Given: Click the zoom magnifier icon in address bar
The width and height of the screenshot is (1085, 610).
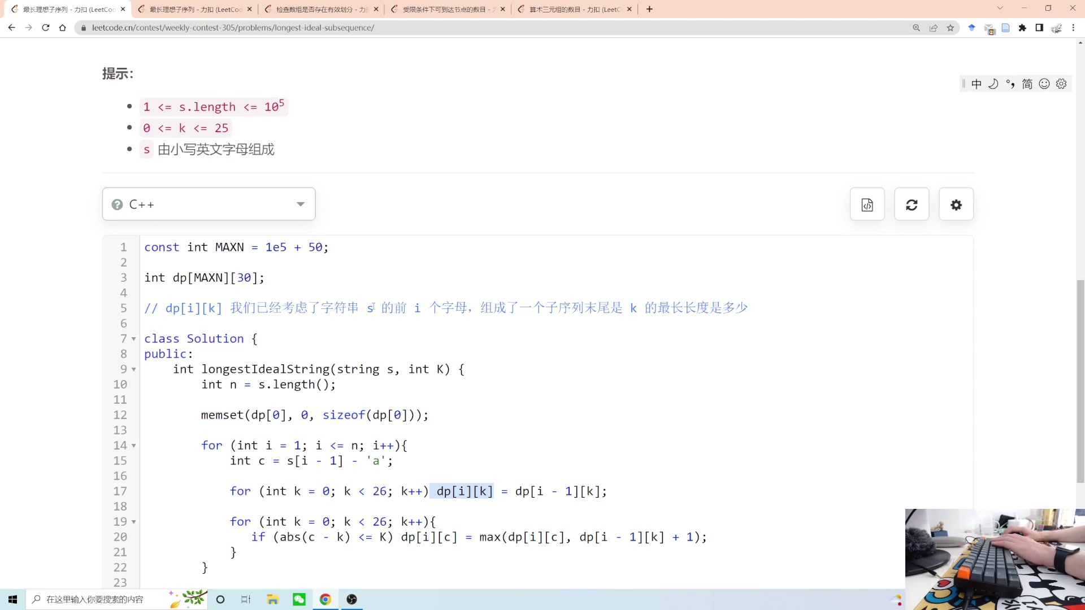Looking at the screenshot, I should tap(916, 28).
